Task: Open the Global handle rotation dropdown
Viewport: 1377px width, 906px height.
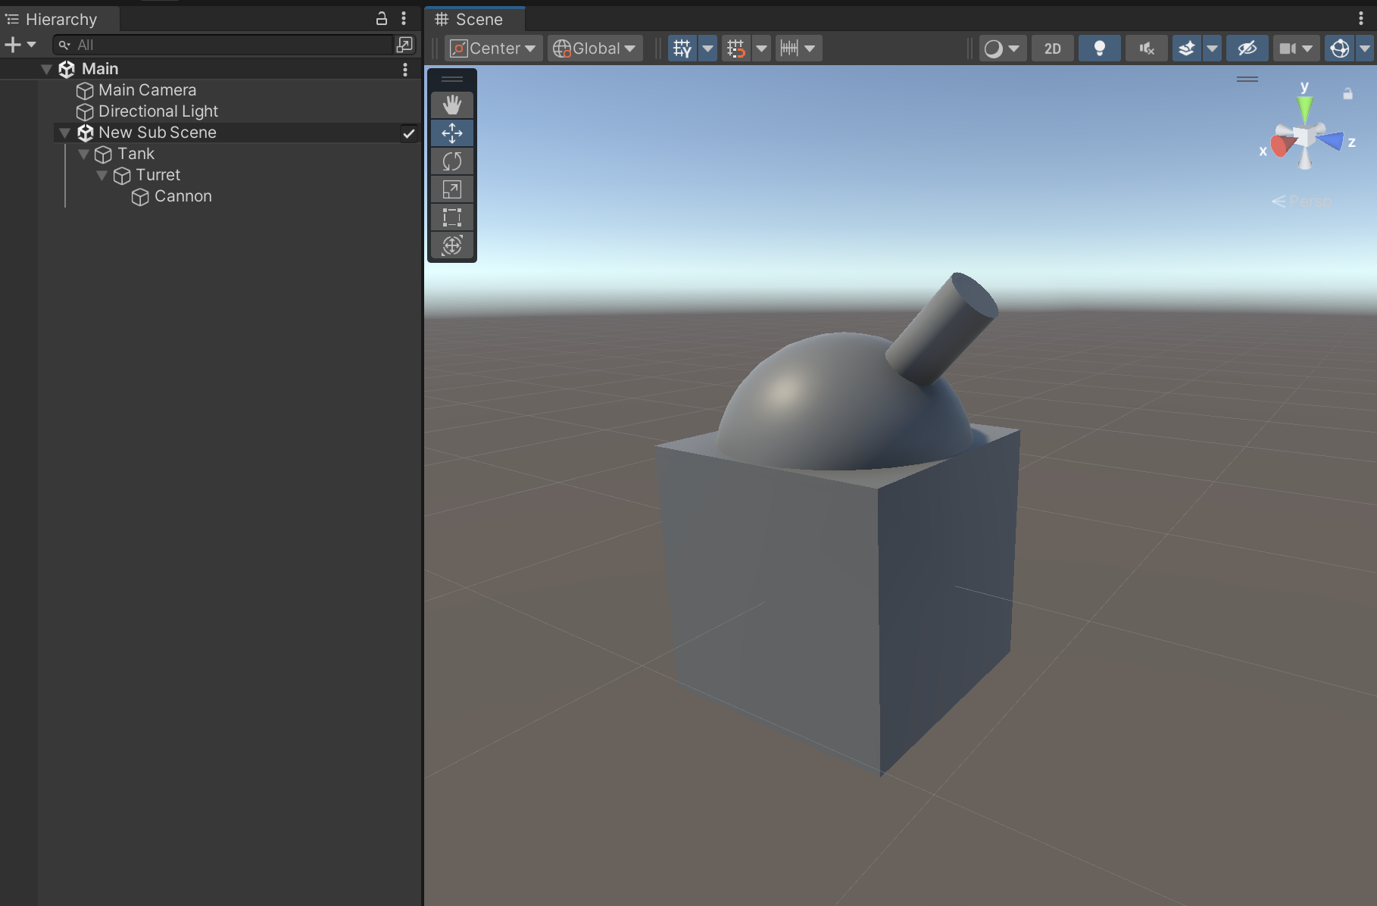Action: pos(595,48)
